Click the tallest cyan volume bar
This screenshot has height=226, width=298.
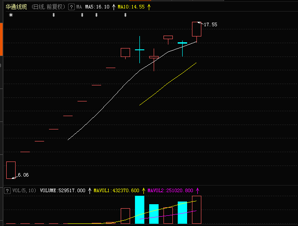[139, 210]
